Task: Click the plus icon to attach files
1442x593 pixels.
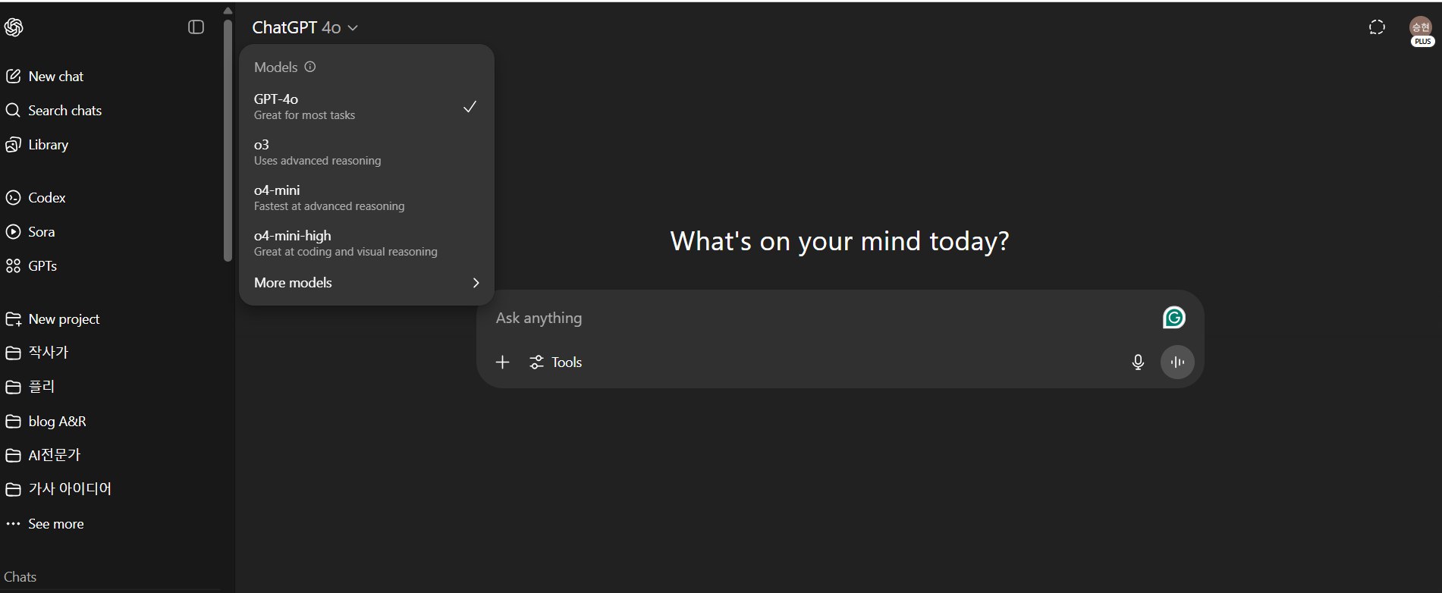Action: (502, 362)
